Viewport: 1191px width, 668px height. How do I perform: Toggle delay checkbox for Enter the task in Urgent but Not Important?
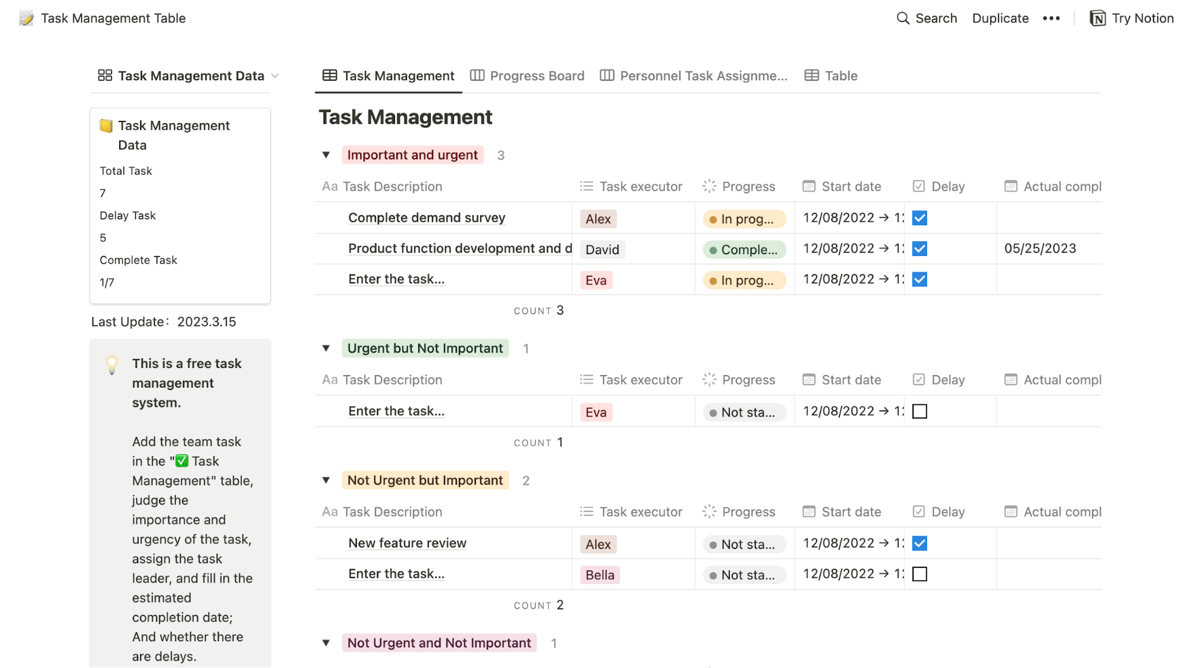(x=919, y=410)
